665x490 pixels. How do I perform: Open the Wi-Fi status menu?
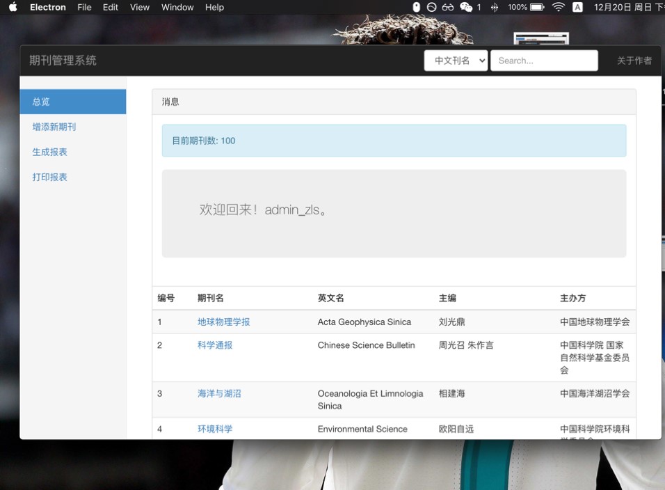coord(558,7)
